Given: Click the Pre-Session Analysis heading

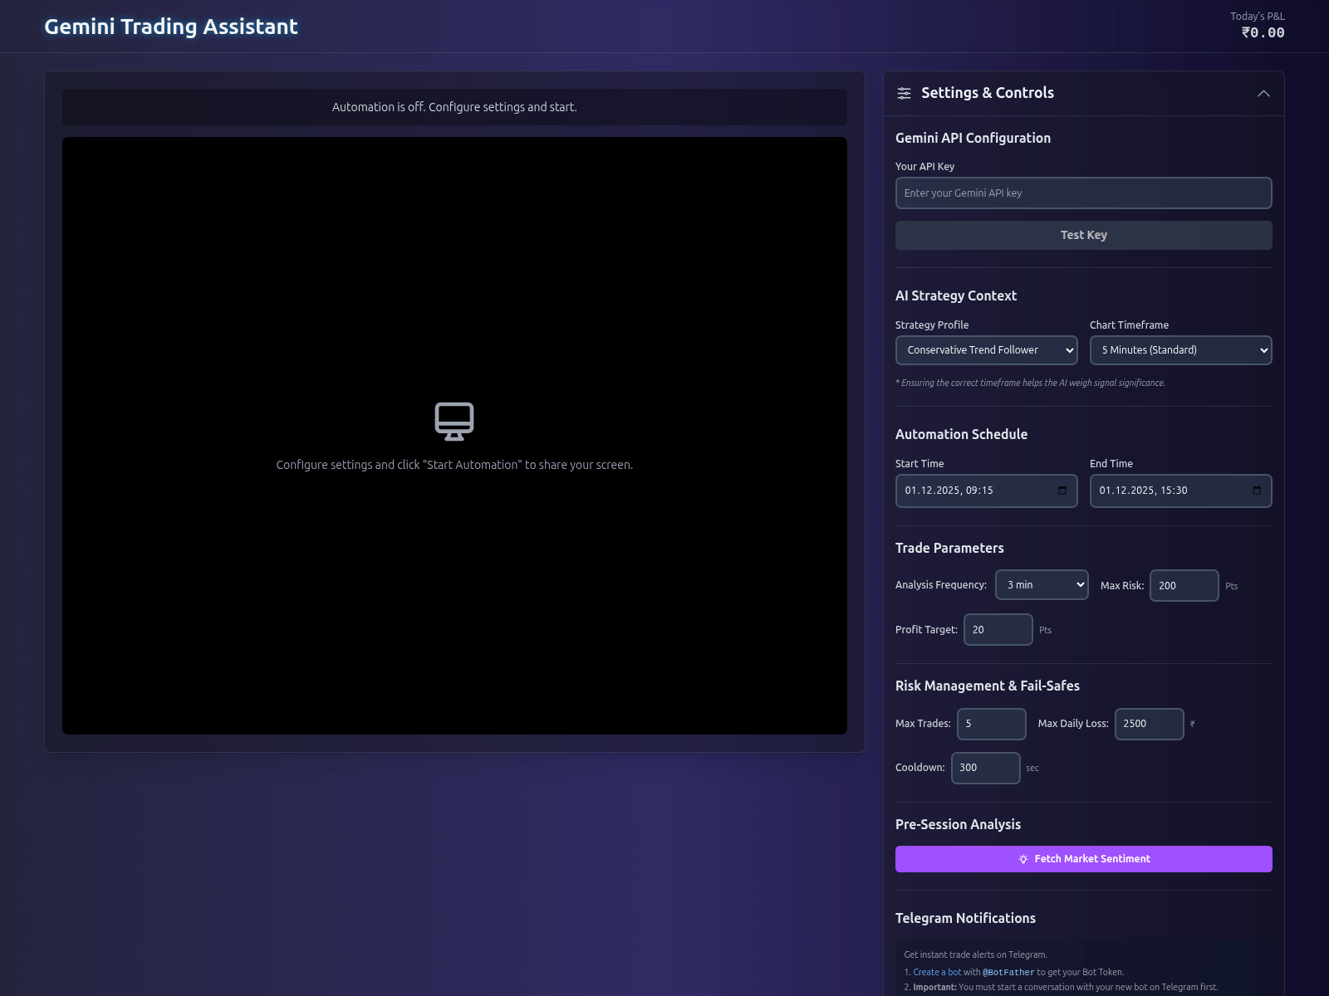Looking at the screenshot, I should click(958, 824).
